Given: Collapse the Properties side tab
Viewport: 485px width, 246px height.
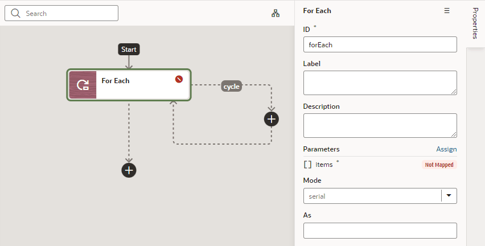Looking at the screenshot, I should [x=475, y=23].
